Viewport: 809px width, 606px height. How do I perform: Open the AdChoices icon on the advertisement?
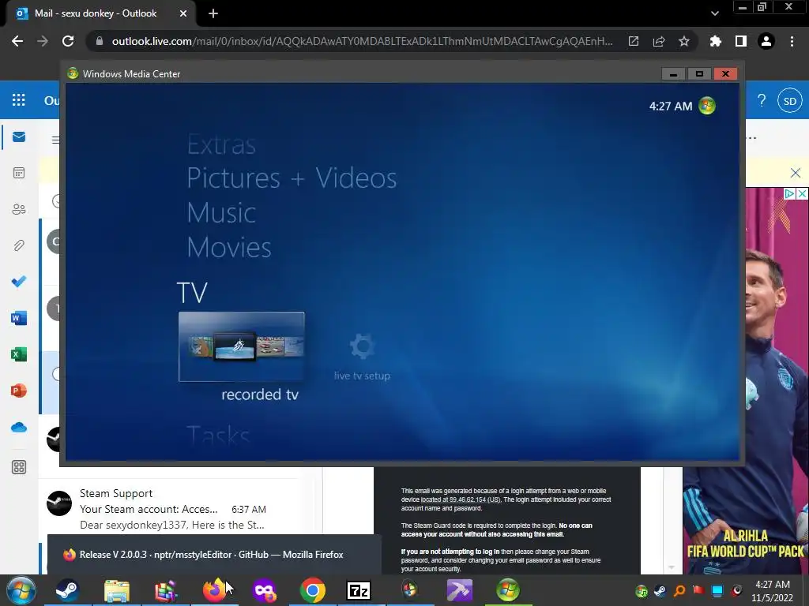tap(789, 194)
